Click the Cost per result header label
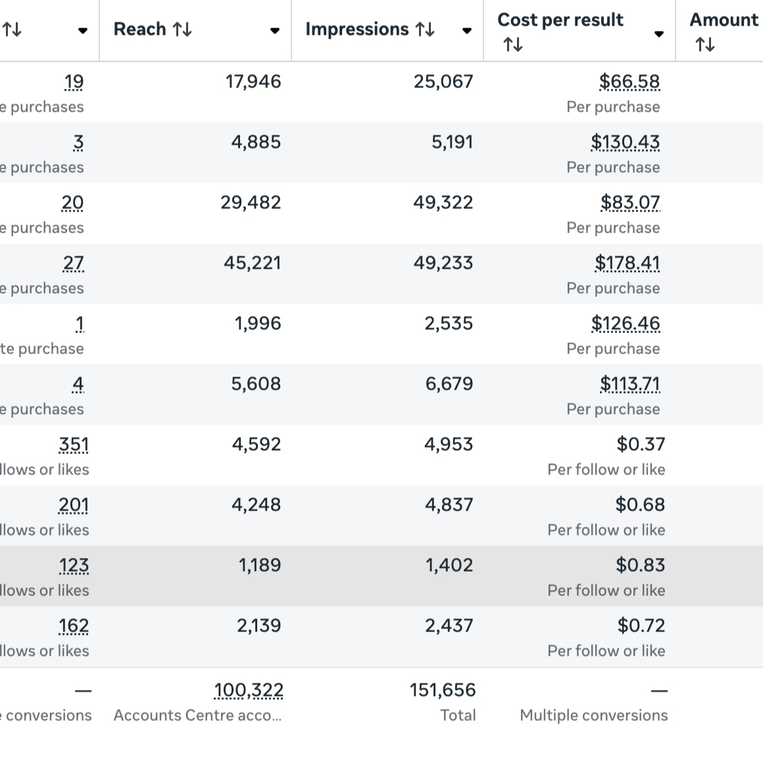This screenshot has width=763, height=759. coord(560,20)
